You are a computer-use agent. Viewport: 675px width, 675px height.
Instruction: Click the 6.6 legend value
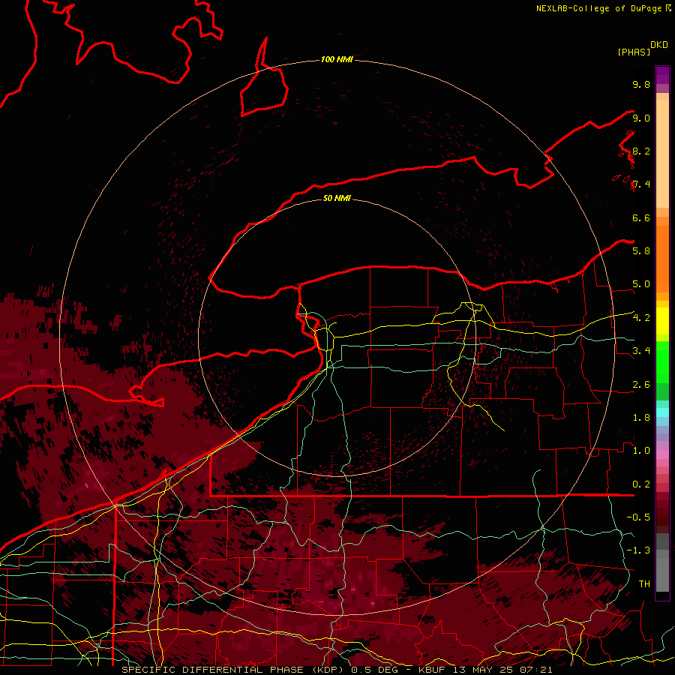point(641,217)
